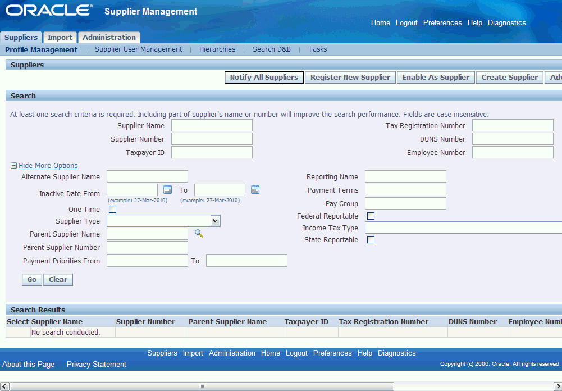Viewport: 562px width, 391px height.
Task: Click the footer Home link
Action: pos(271,353)
